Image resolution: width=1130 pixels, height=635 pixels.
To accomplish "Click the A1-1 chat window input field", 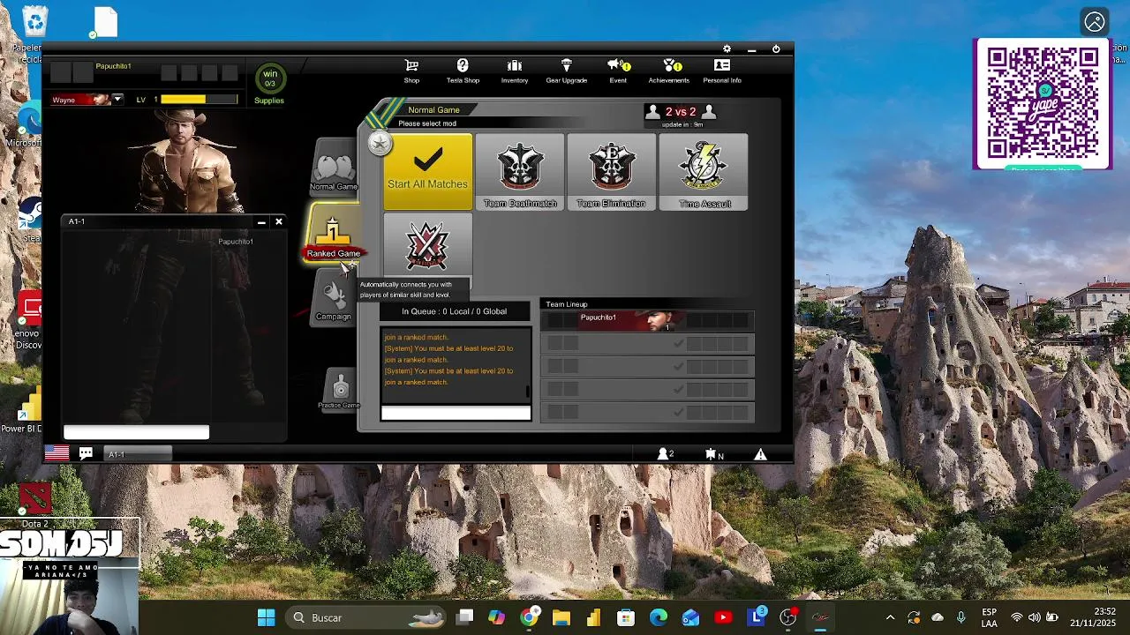I will pos(137,432).
